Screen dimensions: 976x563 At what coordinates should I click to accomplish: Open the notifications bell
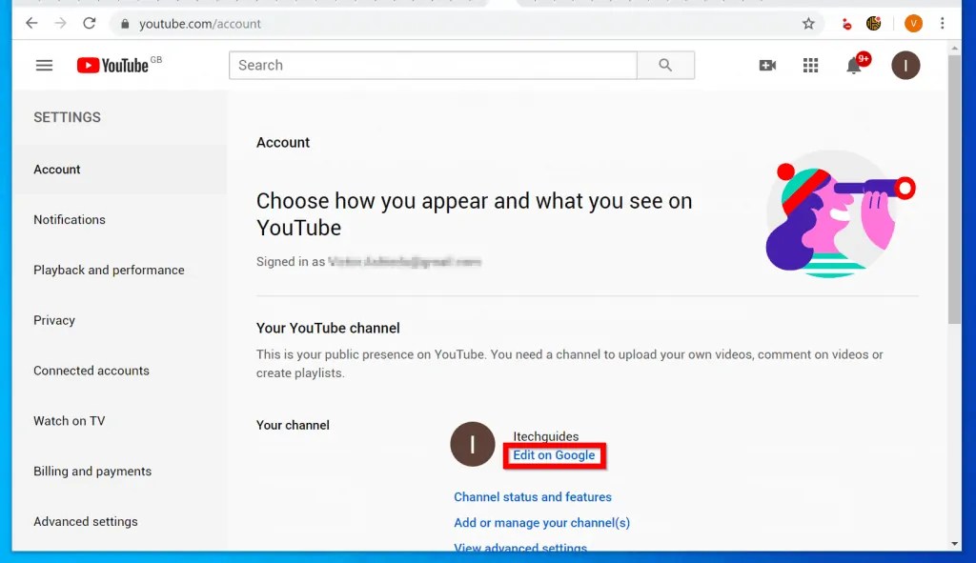pyautogui.click(x=856, y=65)
